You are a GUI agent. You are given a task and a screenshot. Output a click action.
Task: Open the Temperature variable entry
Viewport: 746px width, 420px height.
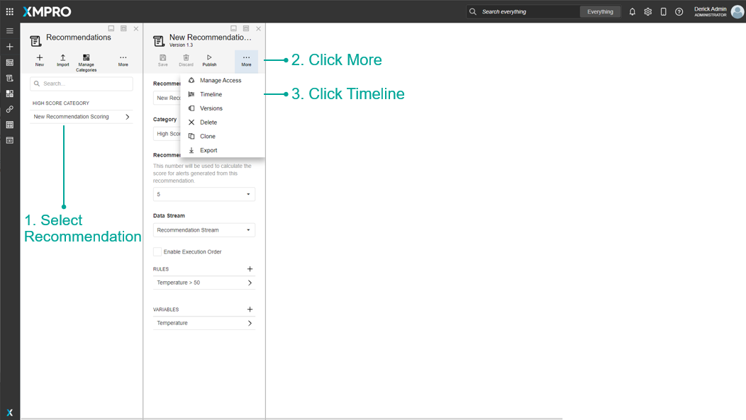204,323
